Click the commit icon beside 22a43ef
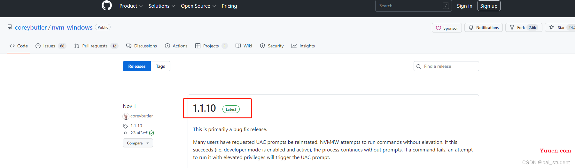 pos(125,133)
